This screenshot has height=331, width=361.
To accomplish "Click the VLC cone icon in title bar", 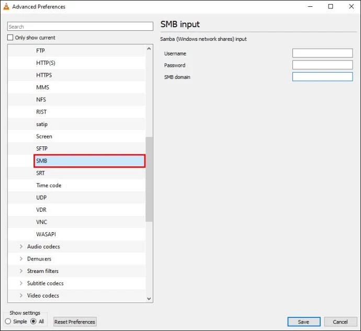I will (6, 7).
